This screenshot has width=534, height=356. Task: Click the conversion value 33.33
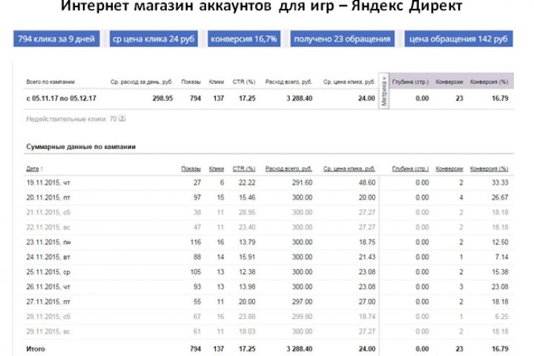[500, 182]
